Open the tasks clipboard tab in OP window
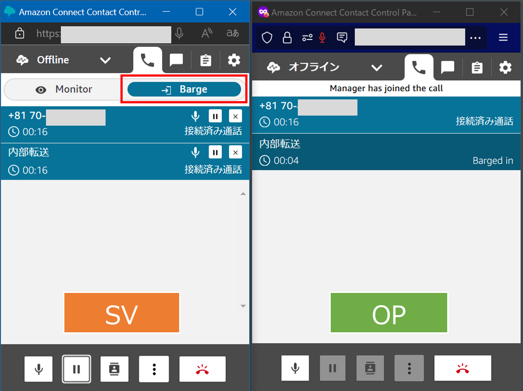The height and width of the screenshot is (391, 523). point(477,67)
